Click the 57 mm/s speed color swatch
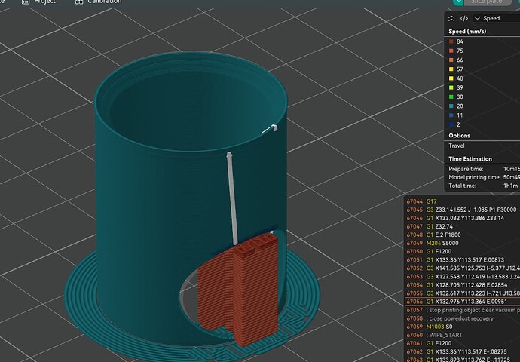 click(x=451, y=69)
